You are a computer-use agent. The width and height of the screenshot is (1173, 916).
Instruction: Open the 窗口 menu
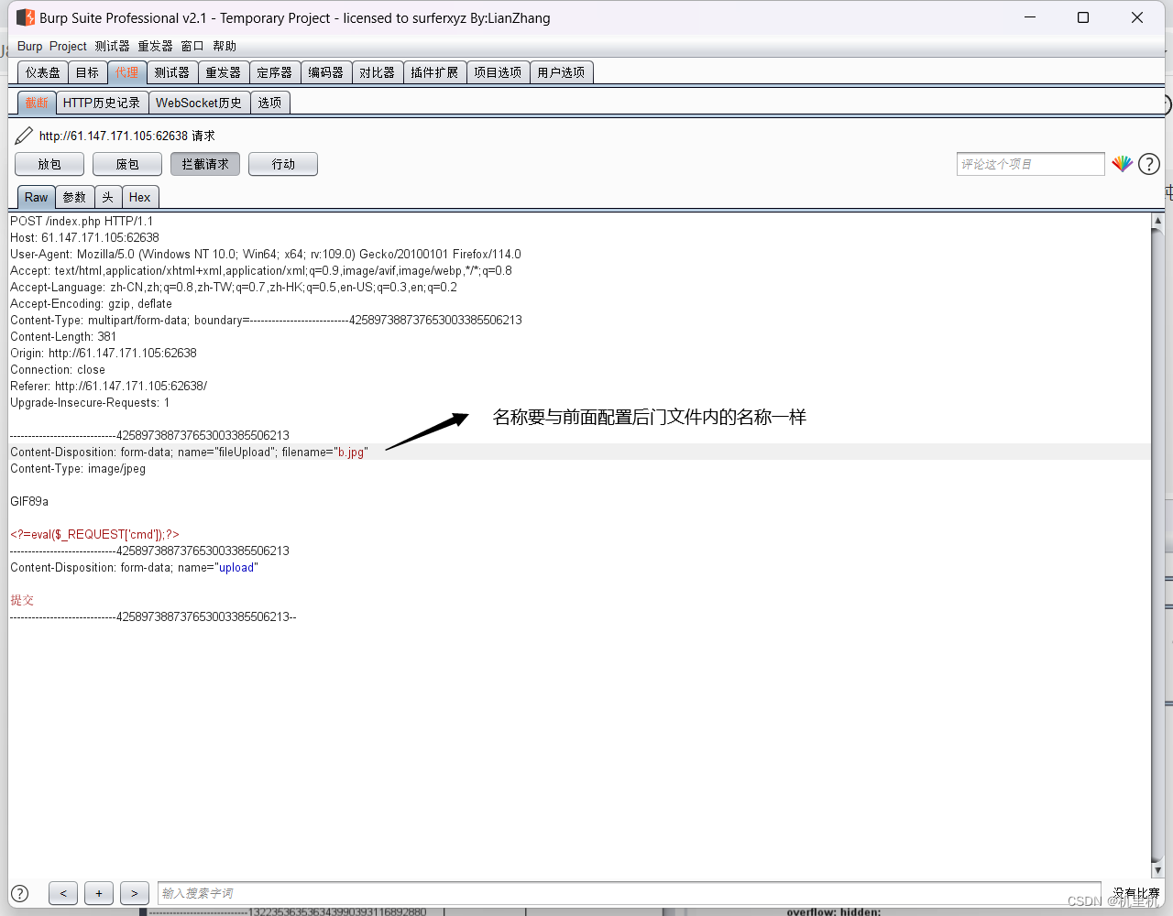click(x=192, y=46)
